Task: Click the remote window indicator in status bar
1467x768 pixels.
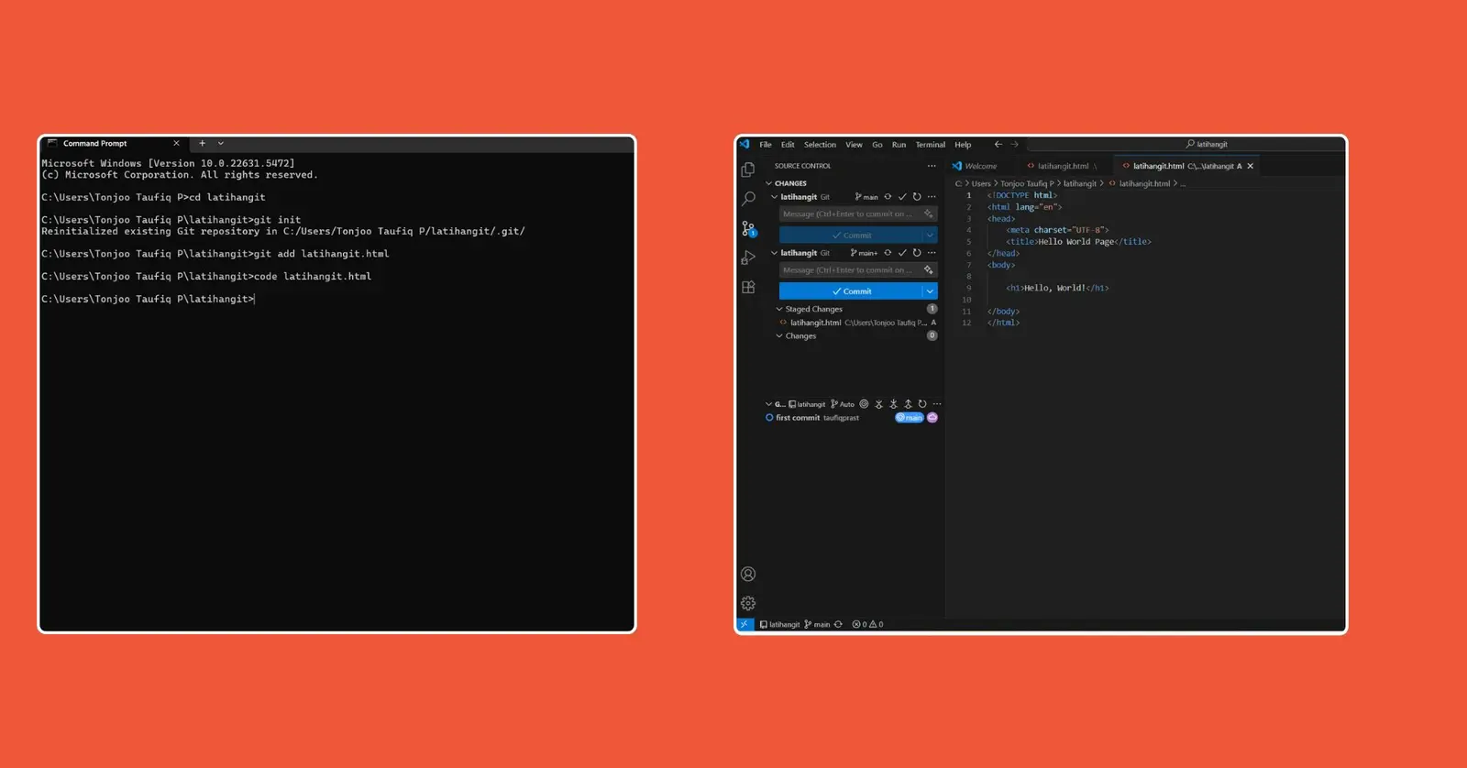Action: (745, 624)
